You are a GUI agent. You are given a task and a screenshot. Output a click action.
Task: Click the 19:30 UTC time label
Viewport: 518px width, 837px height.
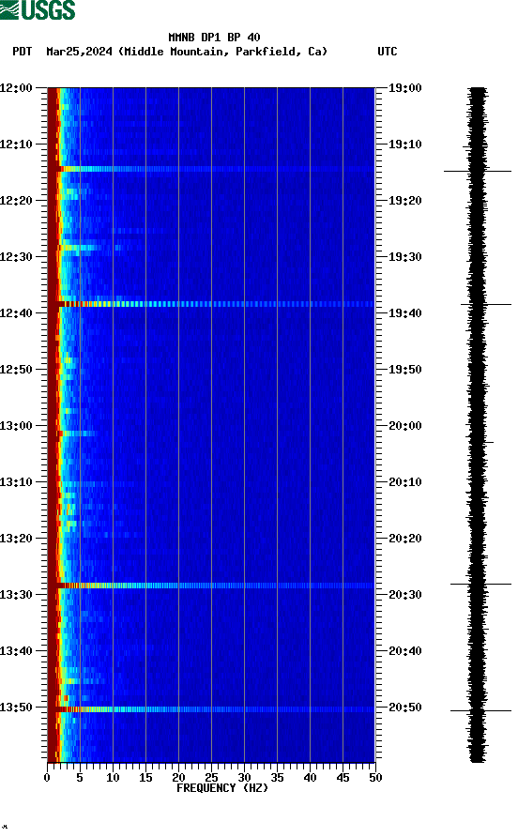[404, 257]
